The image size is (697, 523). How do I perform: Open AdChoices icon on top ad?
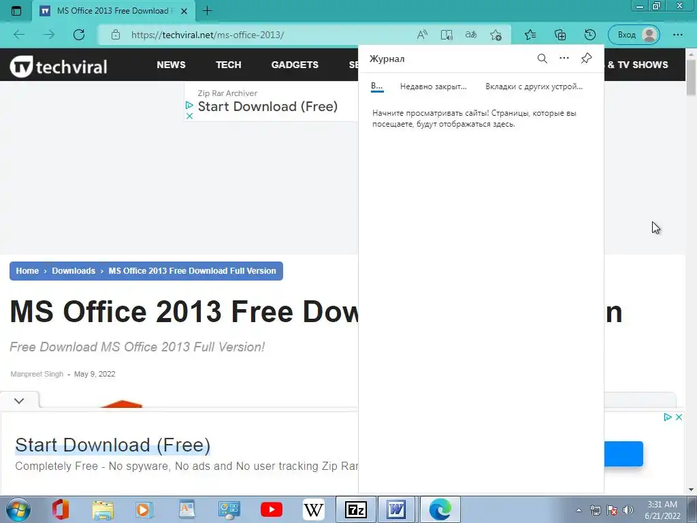point(189,106)
